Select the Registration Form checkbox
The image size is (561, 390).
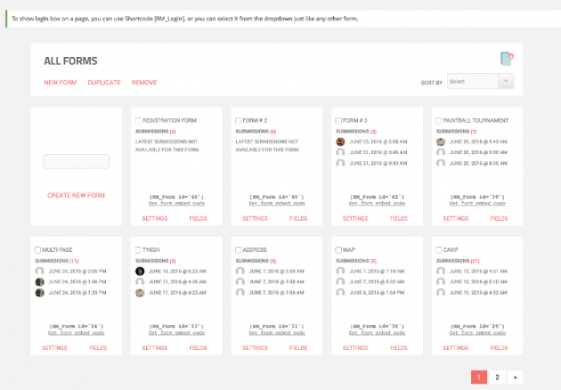[138, 120]
